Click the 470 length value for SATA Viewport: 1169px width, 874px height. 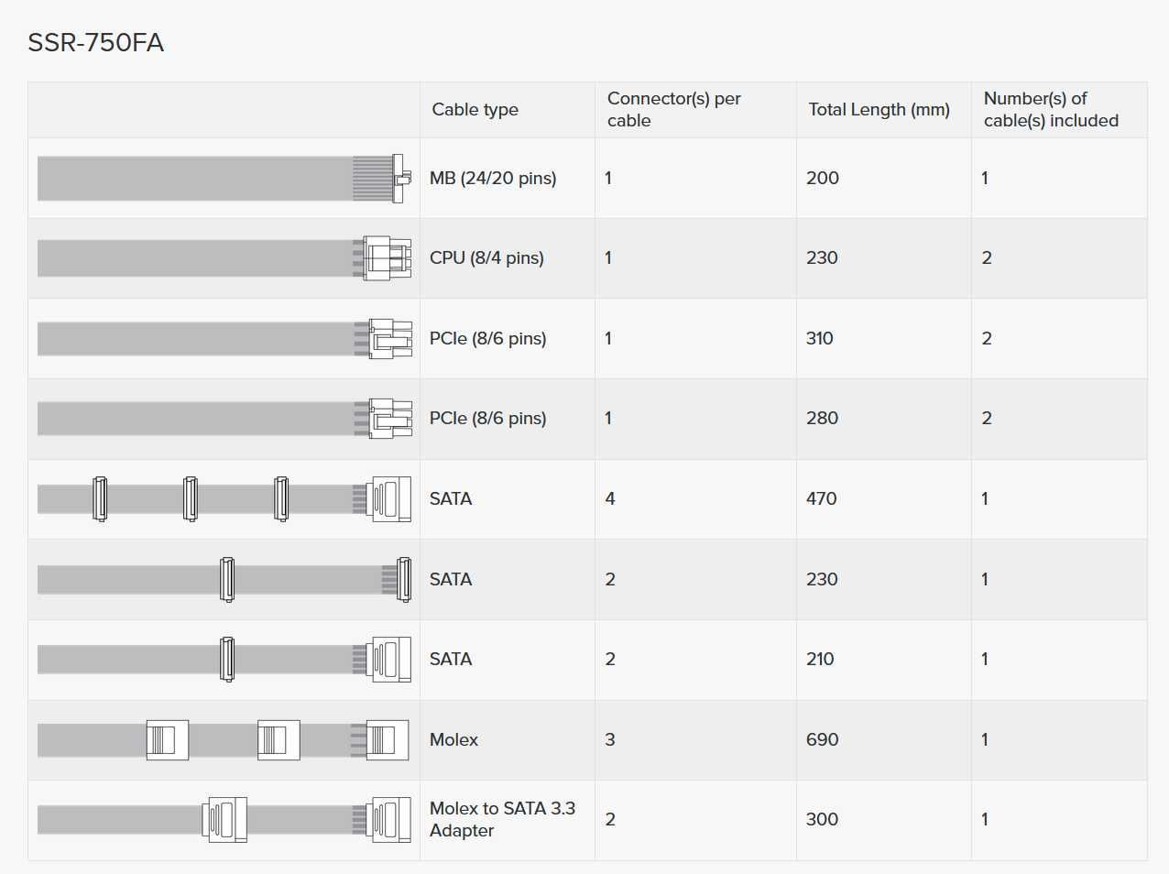(821, 498)
